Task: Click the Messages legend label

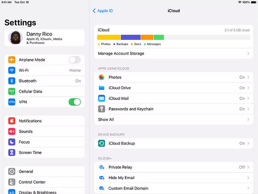Action: point(154,44)
